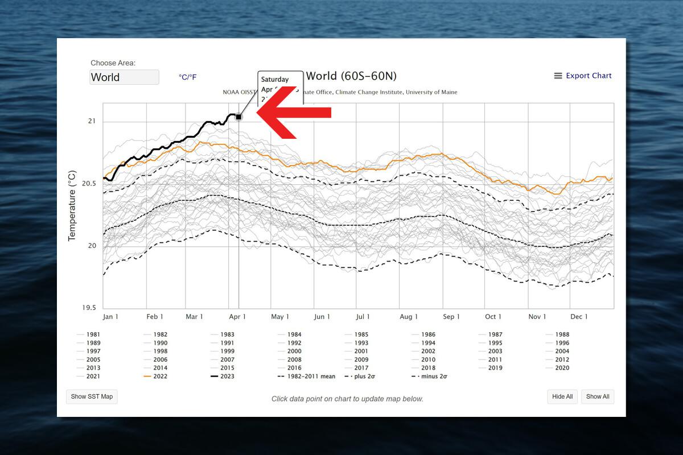Click the Hide All button
This screenshot has height=455, width=683.
pos(562,396)
